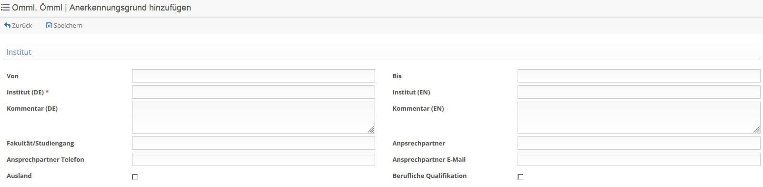Focus the Bis date field
The image size is (763, 187).
click(x=639, y=76)
